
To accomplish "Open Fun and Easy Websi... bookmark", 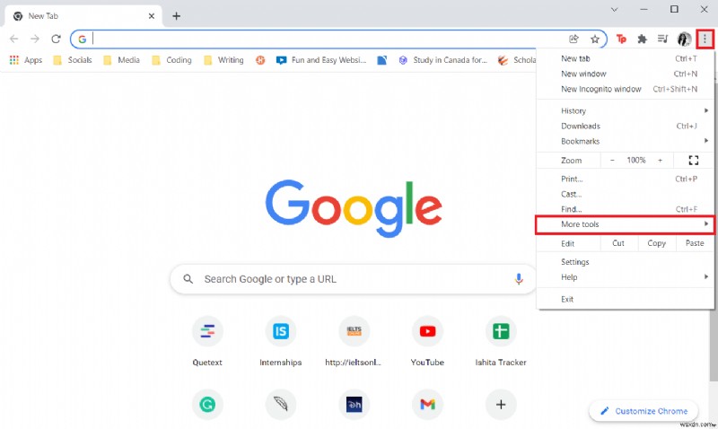I will 321,60.
